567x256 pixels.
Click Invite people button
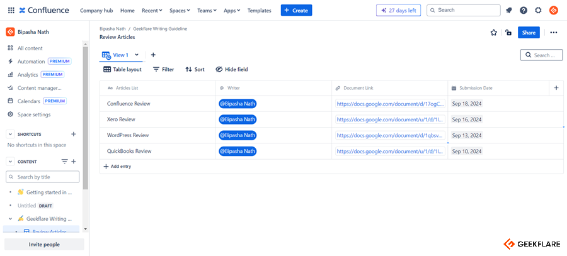click(44, 245)
